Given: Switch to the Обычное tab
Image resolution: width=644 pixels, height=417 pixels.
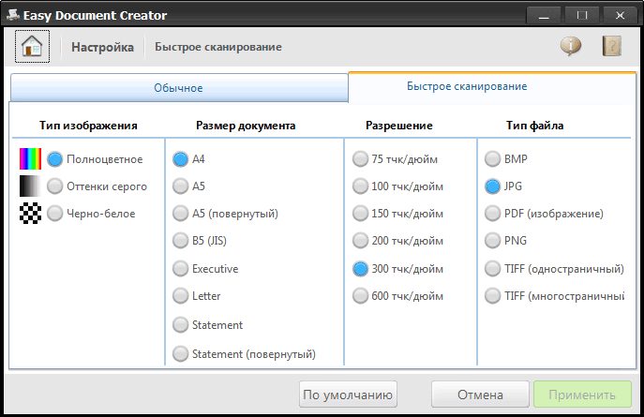Looking at the screenshot, I should [178, 87].
